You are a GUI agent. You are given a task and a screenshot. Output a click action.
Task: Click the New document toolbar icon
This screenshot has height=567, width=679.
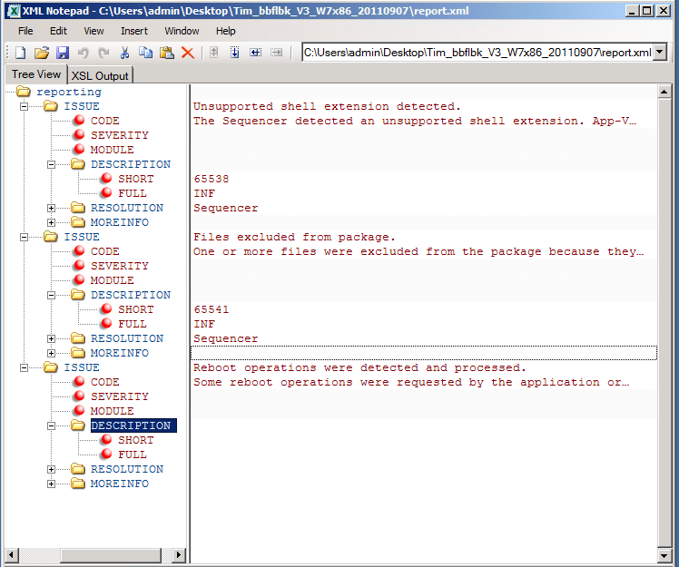point(20,53)
